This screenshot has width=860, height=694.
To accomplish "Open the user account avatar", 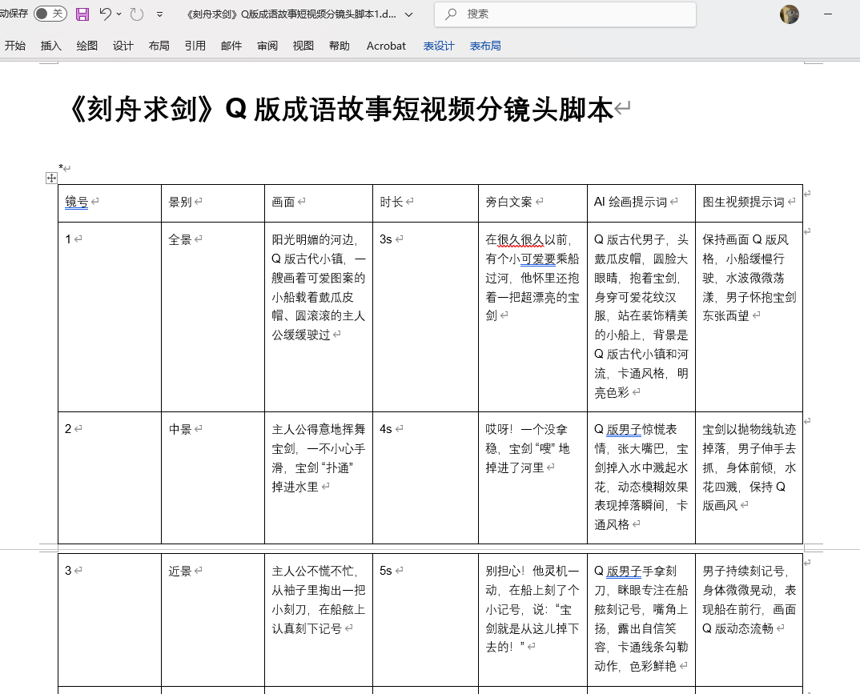I will pyautogui.click(x=790, y=14).
